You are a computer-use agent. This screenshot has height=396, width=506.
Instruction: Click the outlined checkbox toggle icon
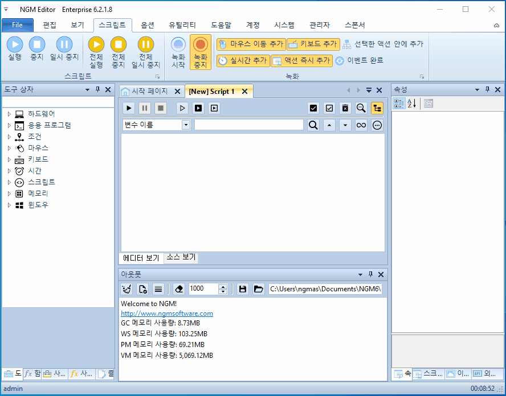(x=329, y=108)
